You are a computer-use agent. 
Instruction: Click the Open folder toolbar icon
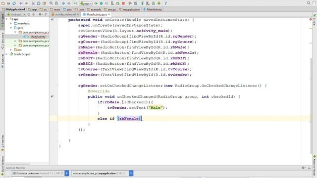pyautogui.click(x=3, y=3)
